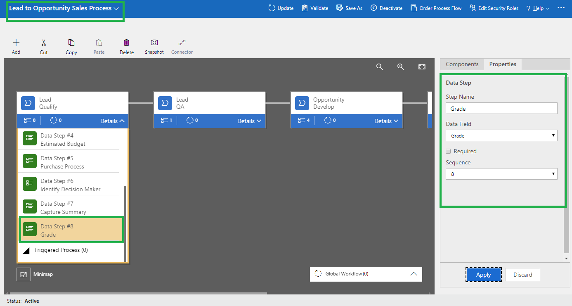Expand the Global Workflow panel
The image size is (572, 306).
[414, 274]
